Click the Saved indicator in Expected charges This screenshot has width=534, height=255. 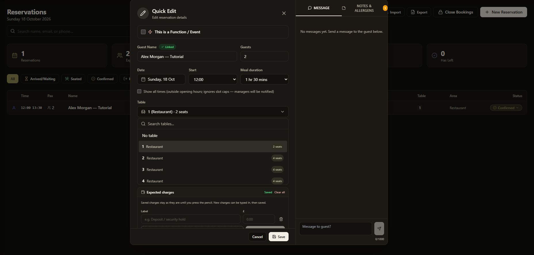point(268,192)
